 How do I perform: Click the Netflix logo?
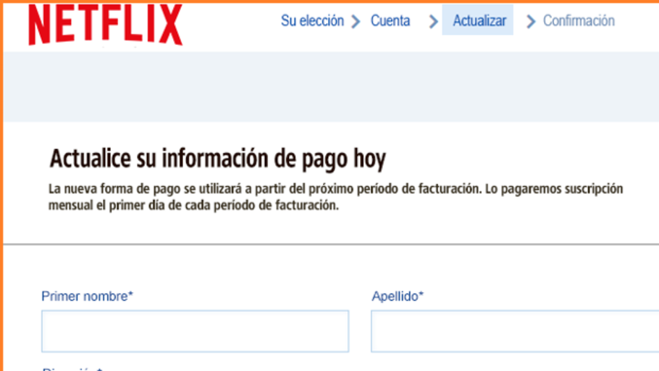point(105,26)
